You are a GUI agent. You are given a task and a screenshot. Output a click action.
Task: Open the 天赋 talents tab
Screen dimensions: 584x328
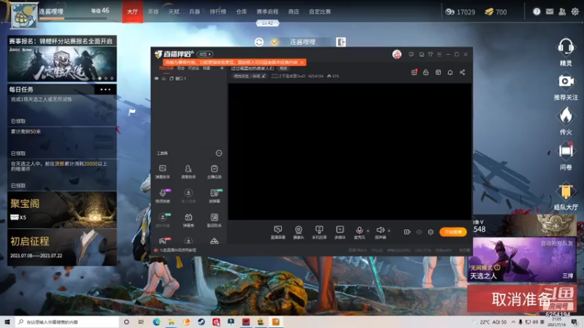(x=174, y=12)
